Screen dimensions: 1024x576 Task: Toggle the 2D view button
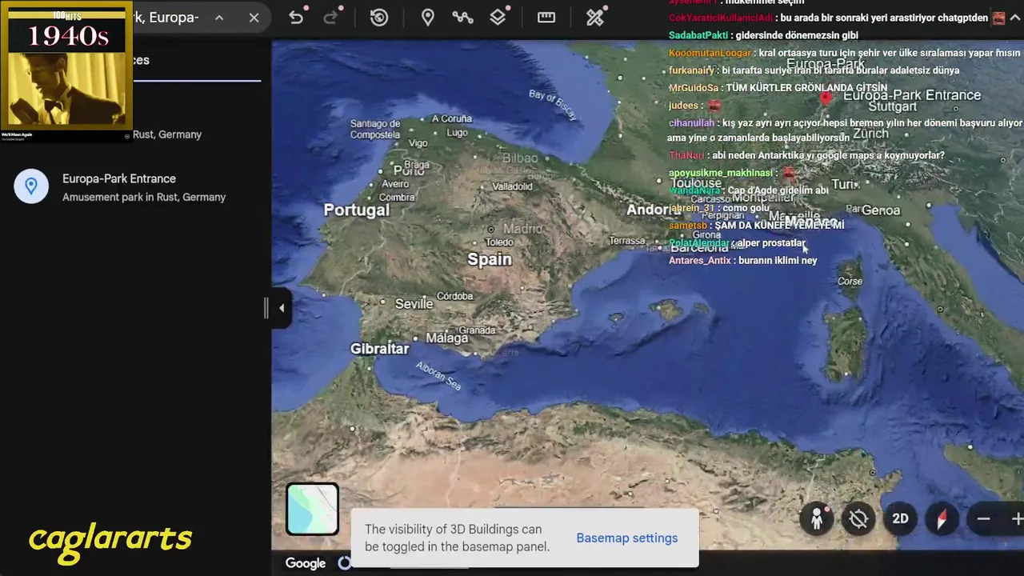[900, 519]
